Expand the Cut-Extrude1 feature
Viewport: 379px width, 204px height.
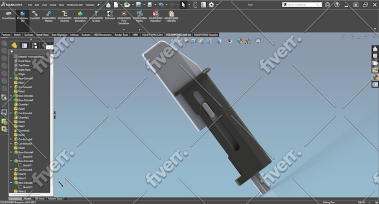point(11,87)
